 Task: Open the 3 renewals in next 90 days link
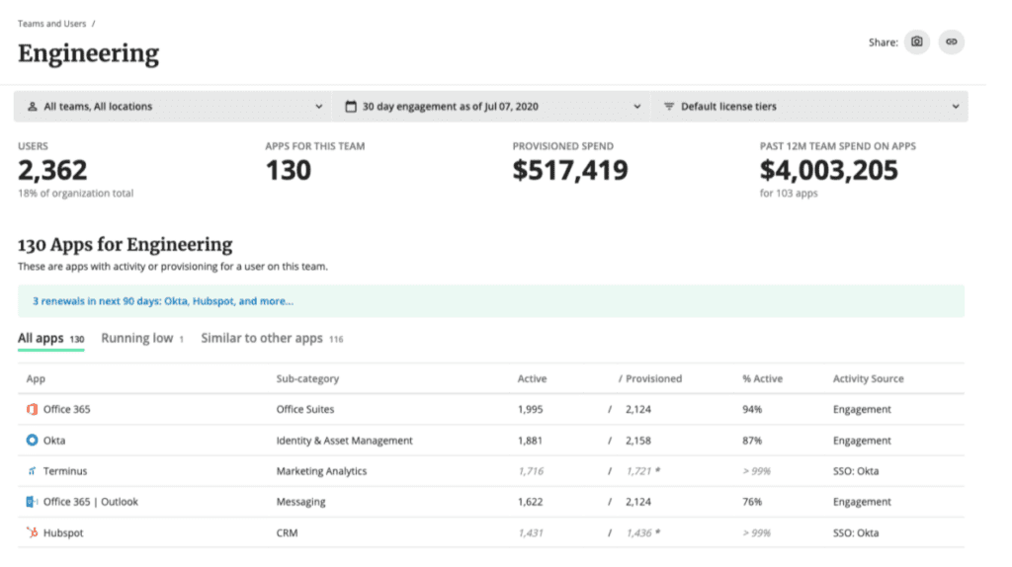tap(163, 301)
